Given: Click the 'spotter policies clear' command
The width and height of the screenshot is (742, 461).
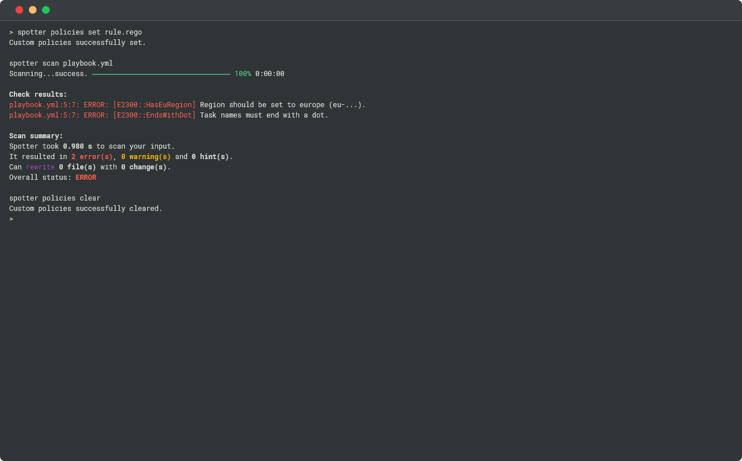Looking at the screenshot, I should pos(55,198).
